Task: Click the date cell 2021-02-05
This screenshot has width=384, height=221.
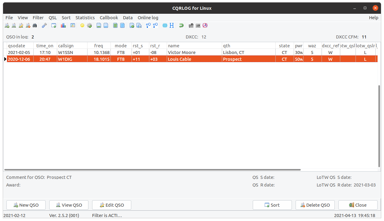Action: tap(20, 53)
